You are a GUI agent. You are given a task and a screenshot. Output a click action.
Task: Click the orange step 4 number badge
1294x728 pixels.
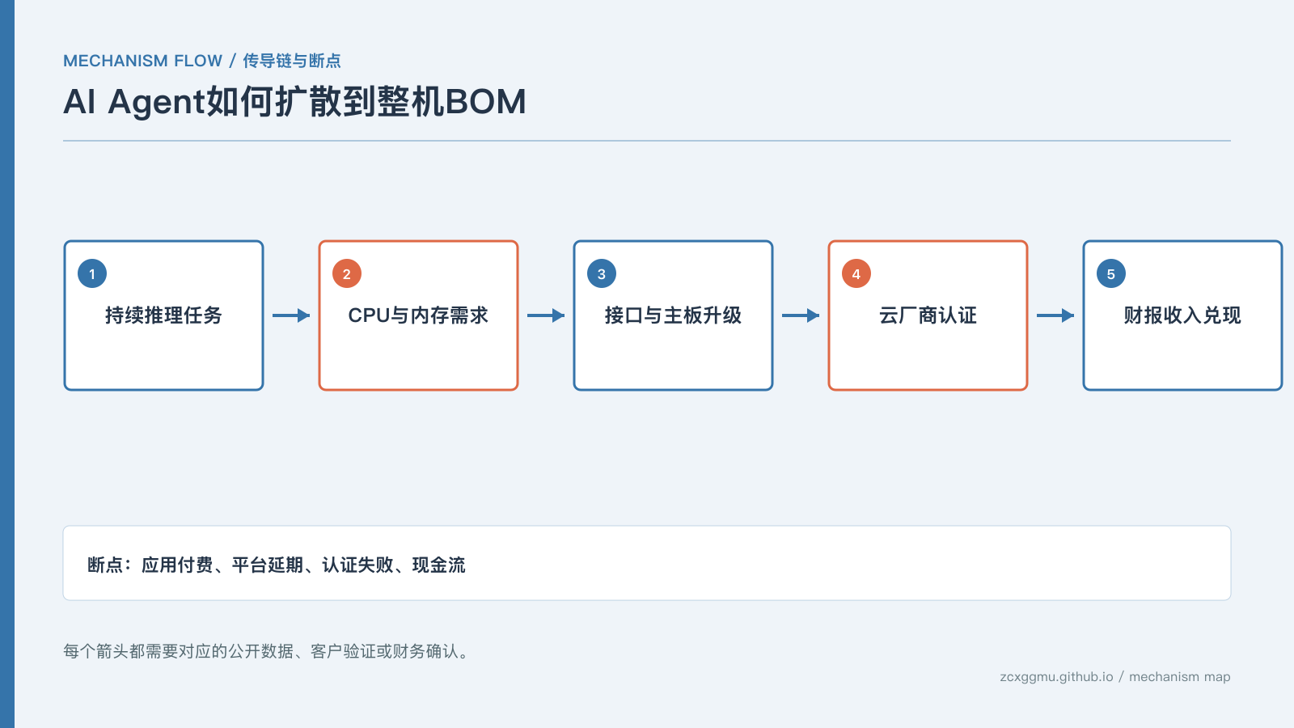856,273
